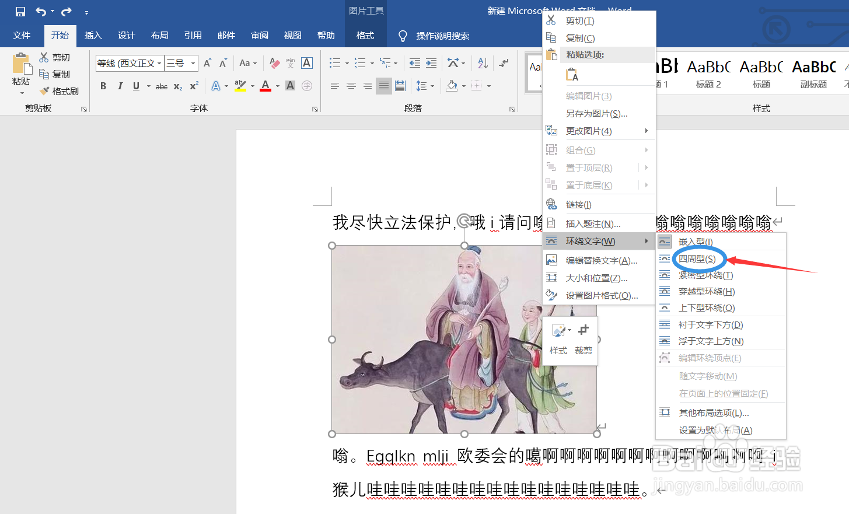The width and height of the screenshot is (849, 514).
Task: Expand the bullets list dropdown arrow
Action: (x=347, y=63)
